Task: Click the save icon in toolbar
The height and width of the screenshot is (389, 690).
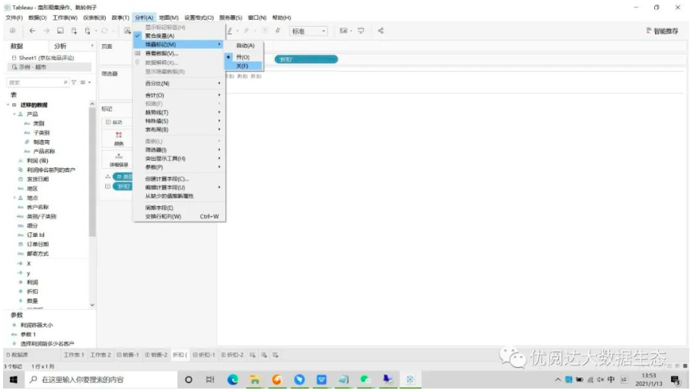Action: coord(60,31)
